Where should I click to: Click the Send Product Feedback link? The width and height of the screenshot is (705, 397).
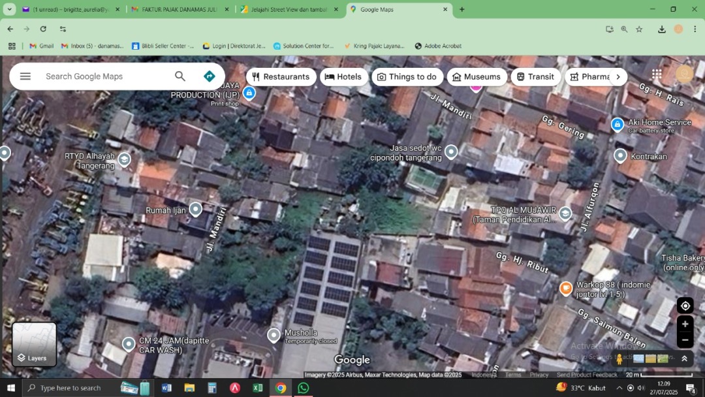coord(587,375)
